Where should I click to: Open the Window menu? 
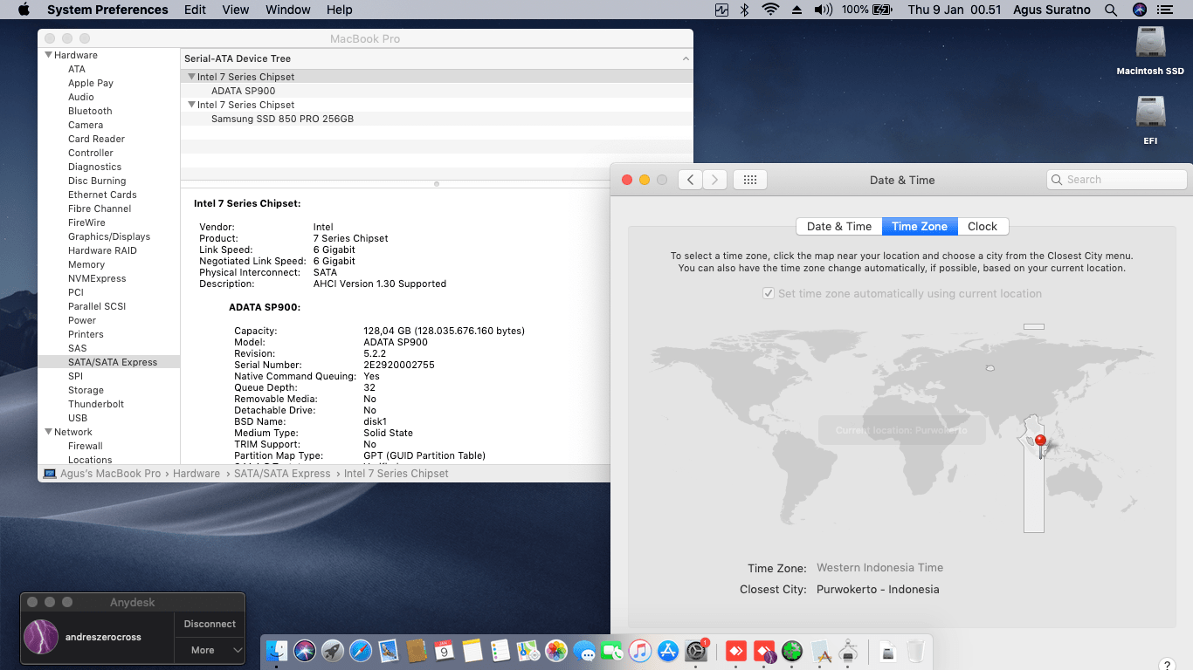[288, 10]
